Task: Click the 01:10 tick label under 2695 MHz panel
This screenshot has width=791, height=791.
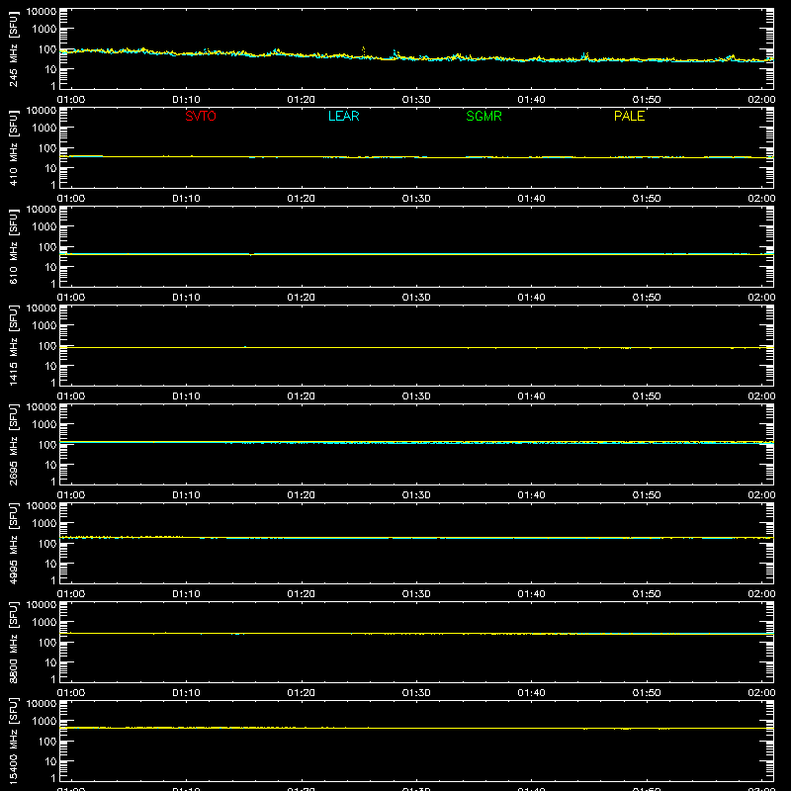Action: coord(186,495)
